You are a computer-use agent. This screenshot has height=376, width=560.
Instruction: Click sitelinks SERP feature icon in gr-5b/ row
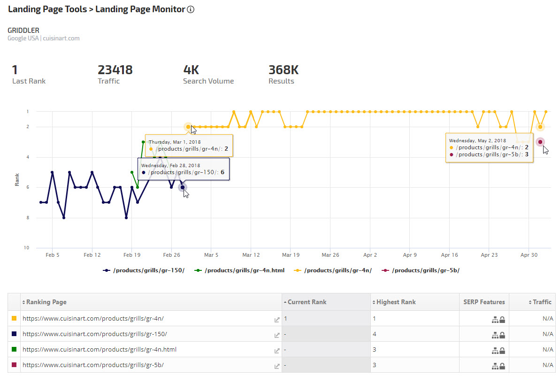coord(494,366)
